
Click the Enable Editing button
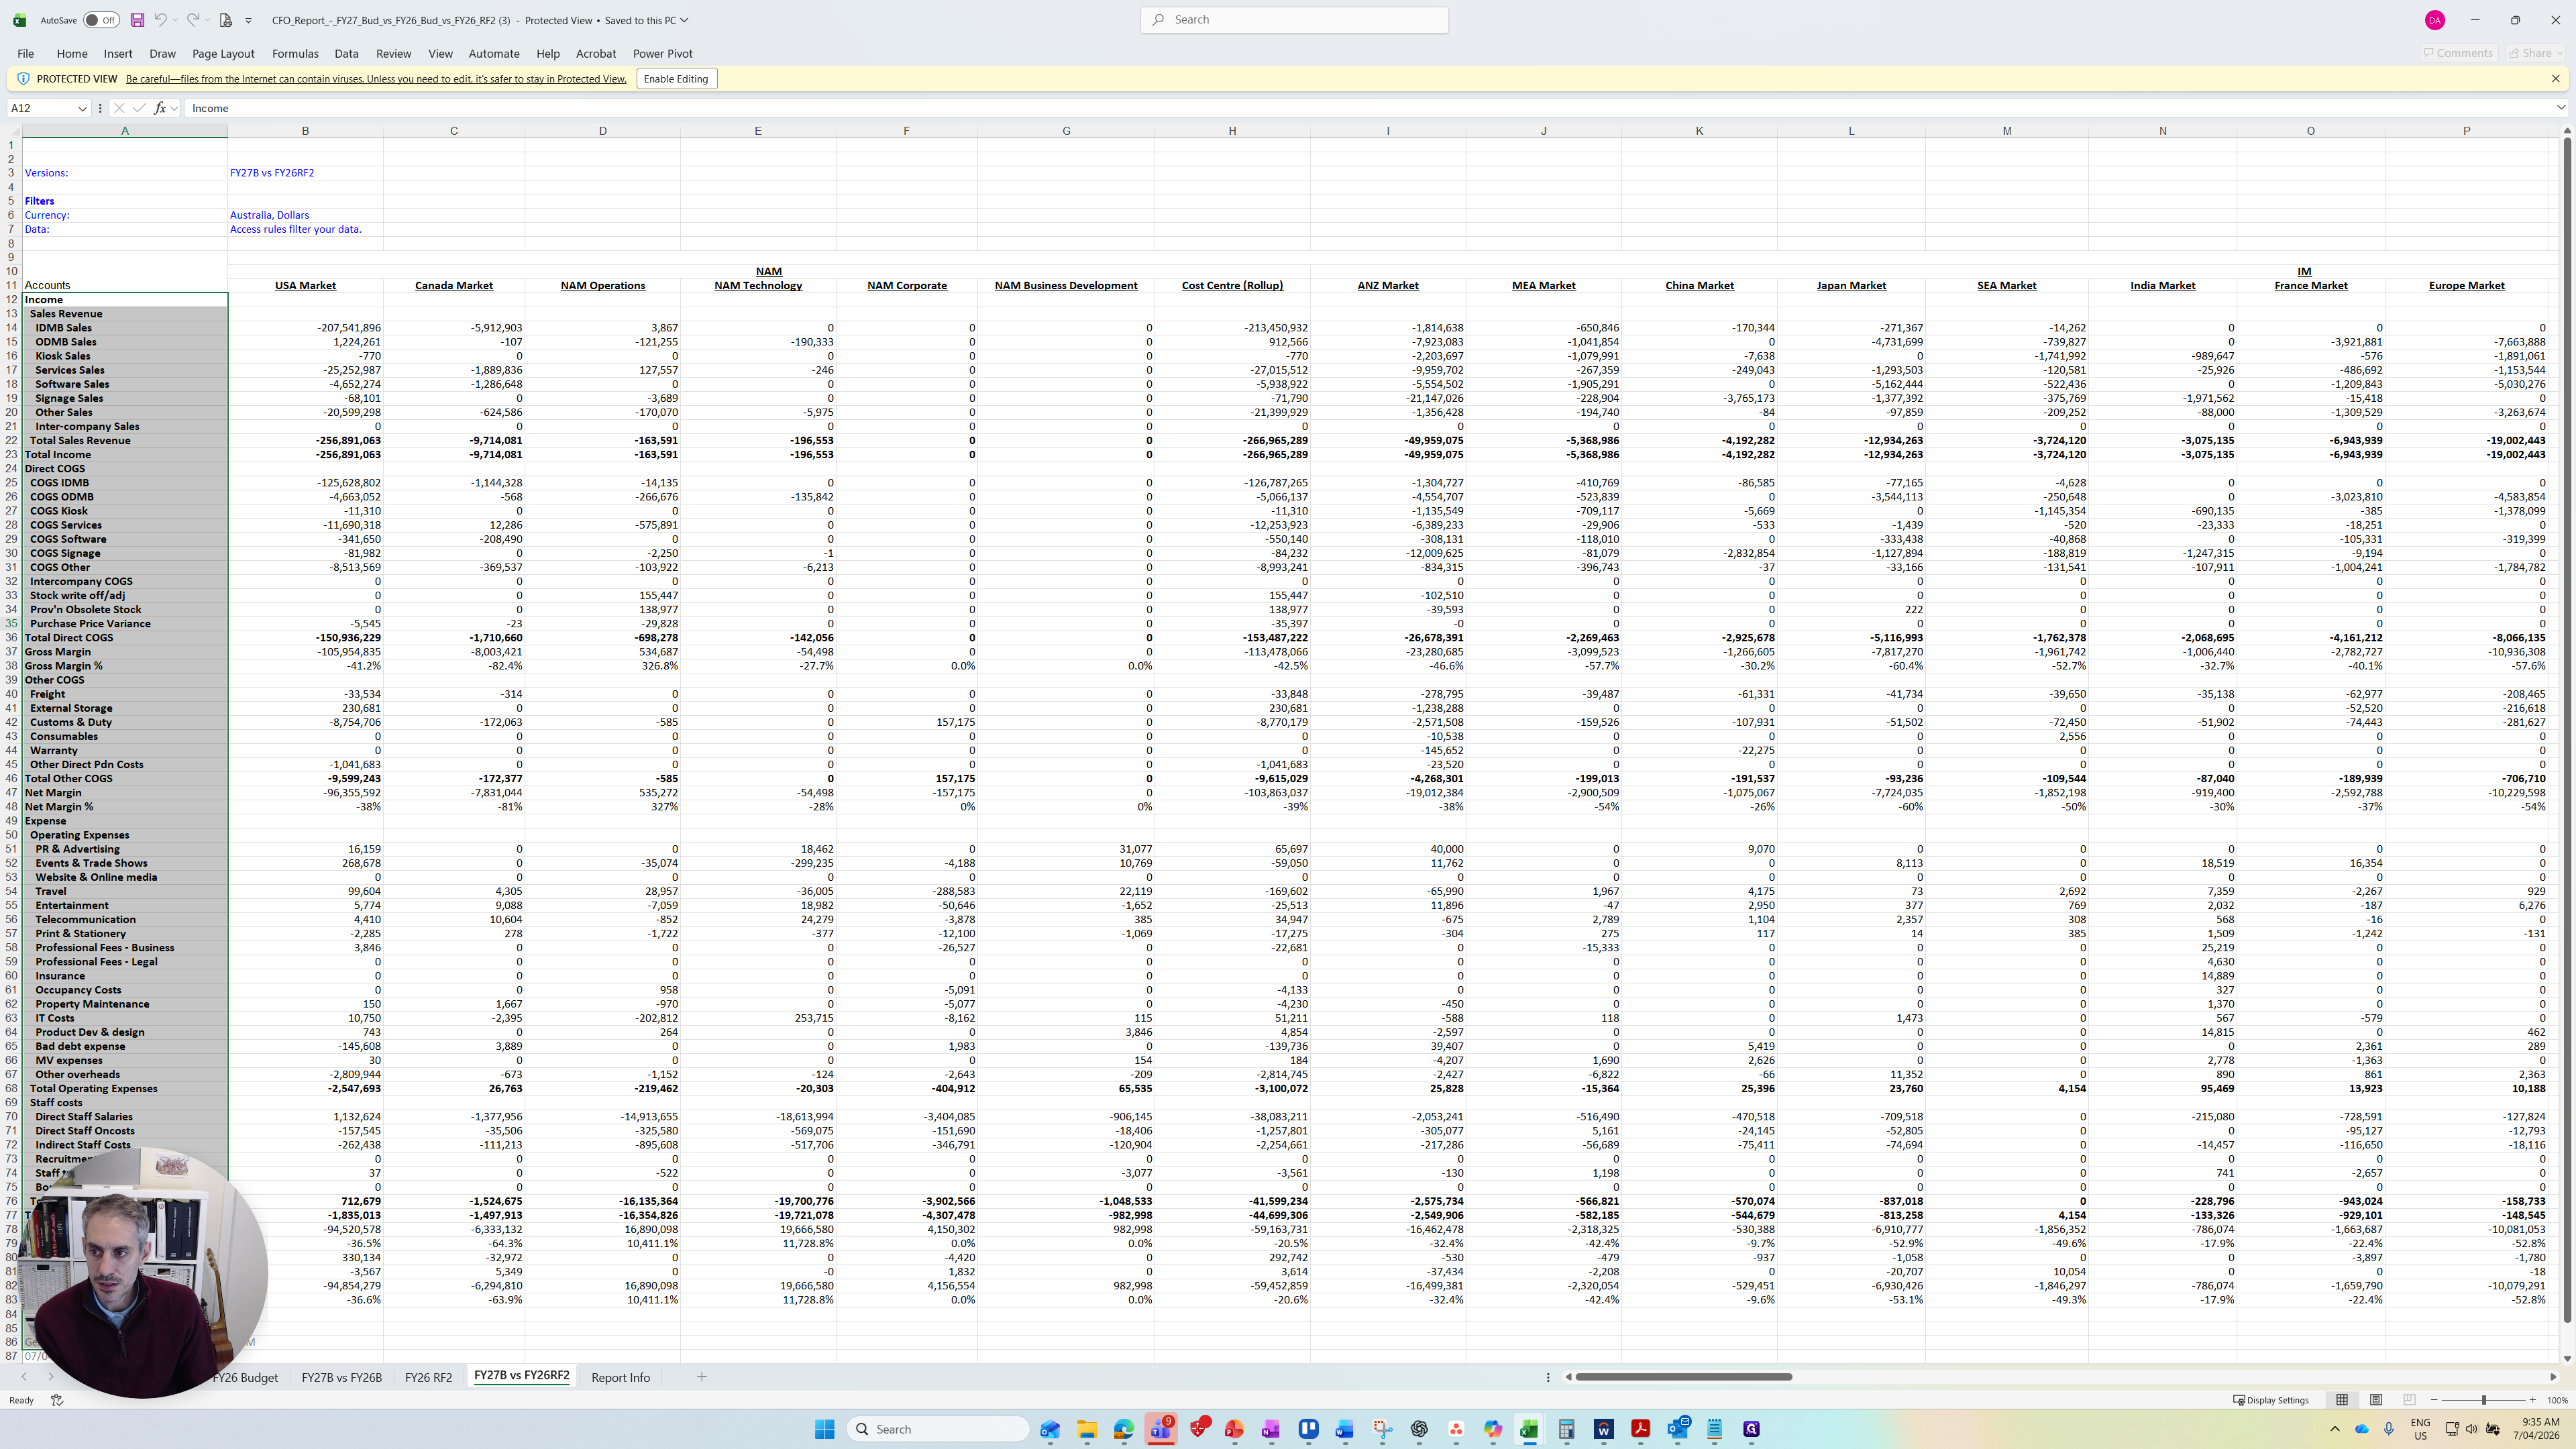coord(676,79)
